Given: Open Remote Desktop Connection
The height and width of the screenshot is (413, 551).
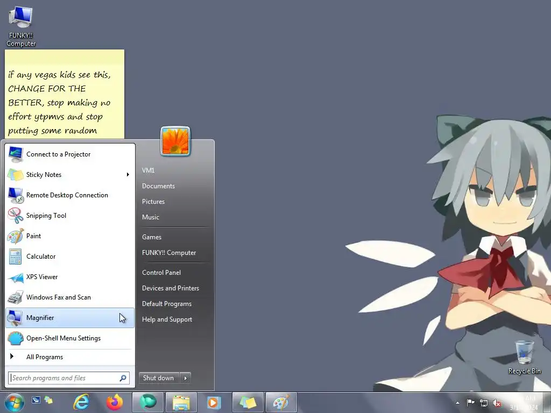Looking at the screenshot, I should tap(70, 195).
